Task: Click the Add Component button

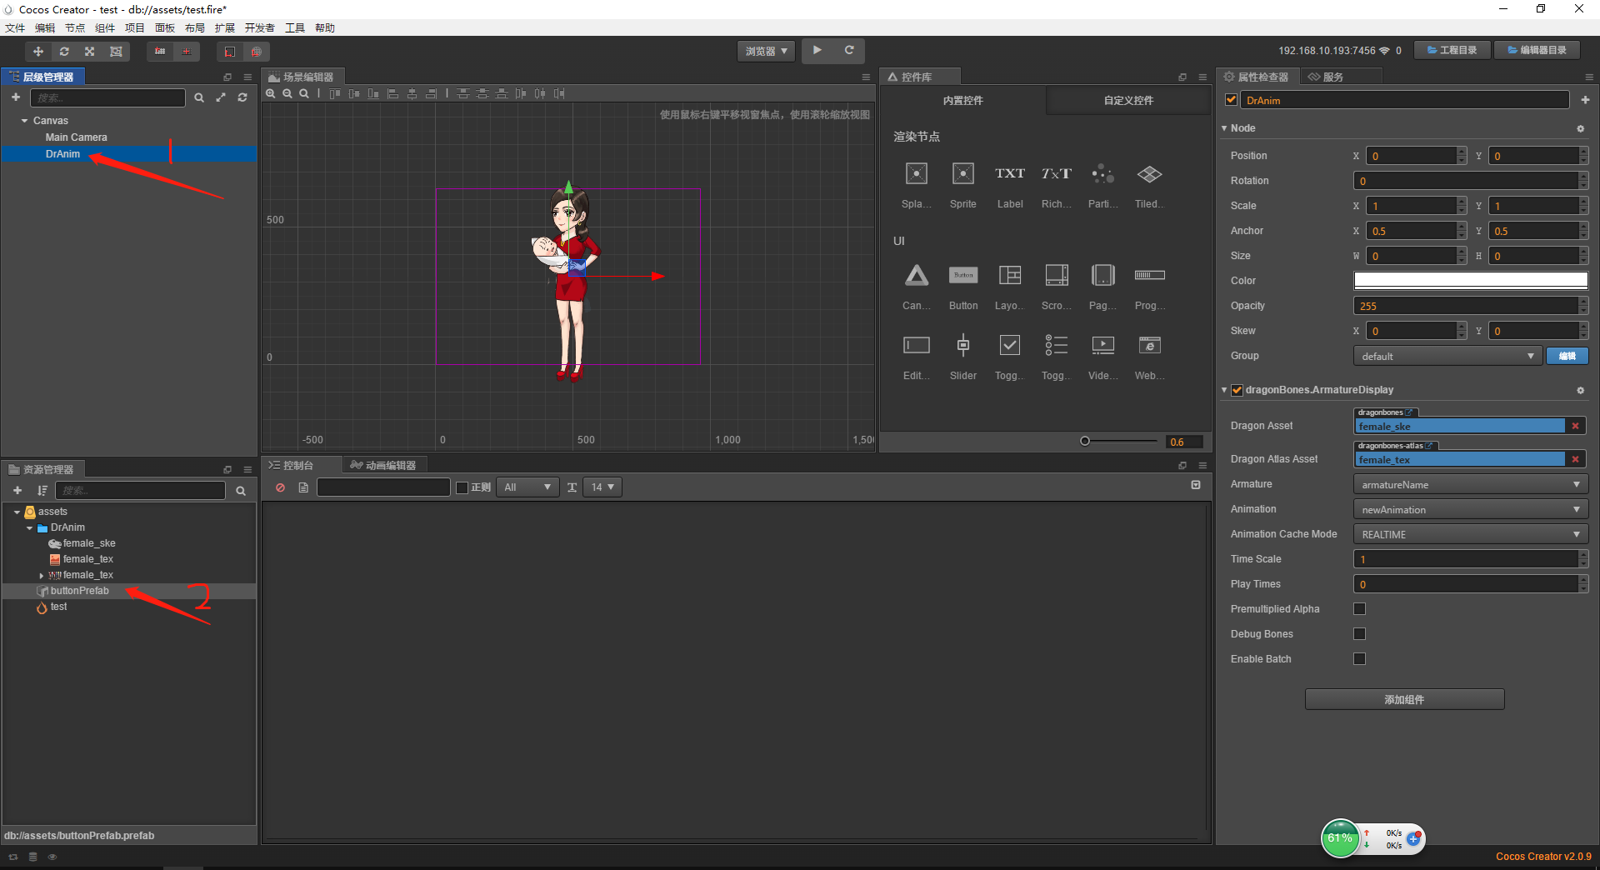Action: coord(1405,699)
